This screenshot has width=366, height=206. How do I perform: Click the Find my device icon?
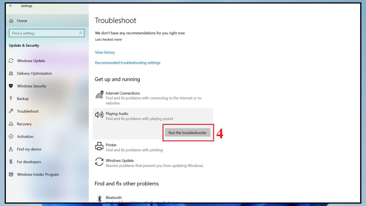pyautogui.click(x=11, y=149)
